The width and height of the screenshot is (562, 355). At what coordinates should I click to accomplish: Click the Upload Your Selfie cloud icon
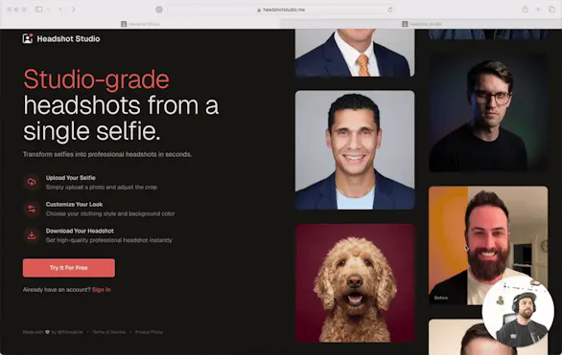32,182
